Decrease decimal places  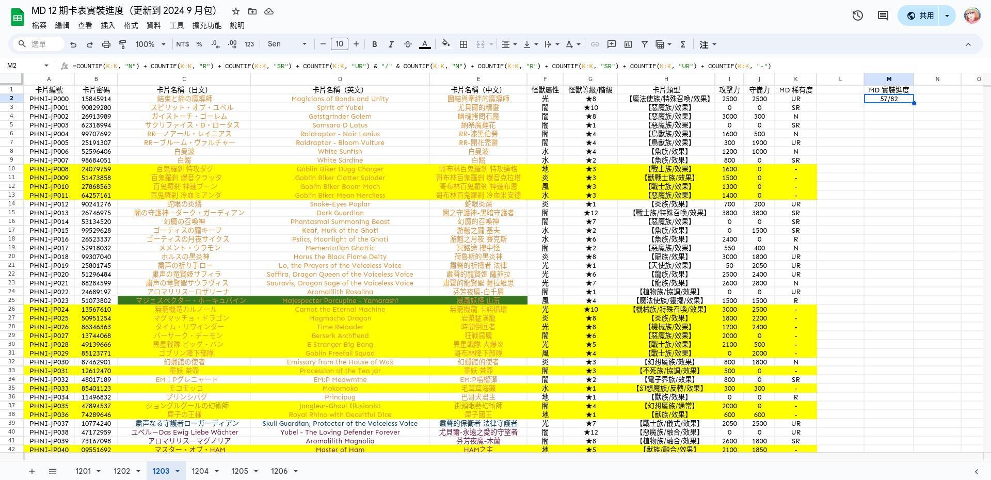tap(215, 44)
